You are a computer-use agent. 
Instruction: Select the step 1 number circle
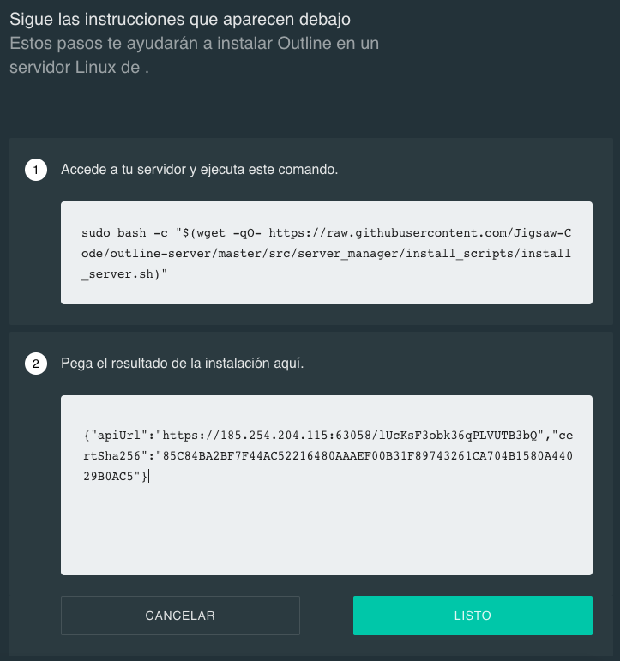point(36,170)
